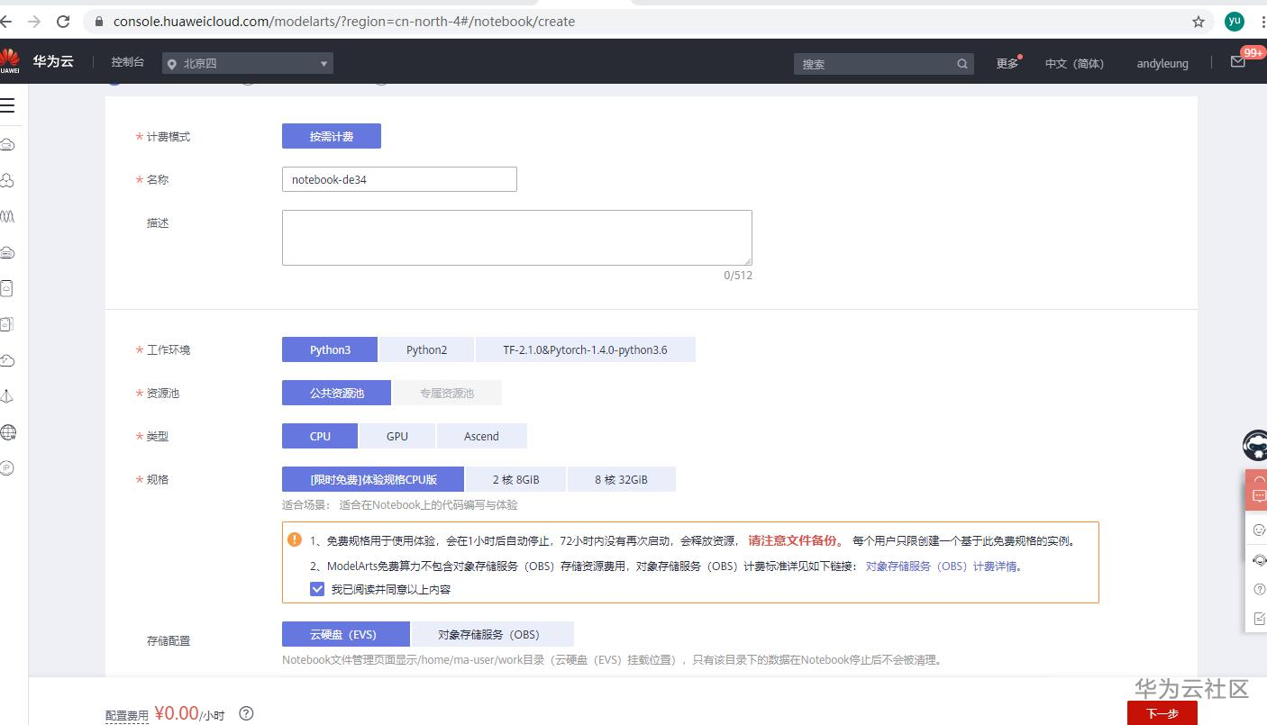Click the cloud with arrow sidebar icon
Image resolution: width=1267 pixels, height=725 pixels.
(7, 360)
